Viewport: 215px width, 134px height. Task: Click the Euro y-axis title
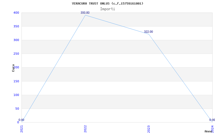point(13,68)
